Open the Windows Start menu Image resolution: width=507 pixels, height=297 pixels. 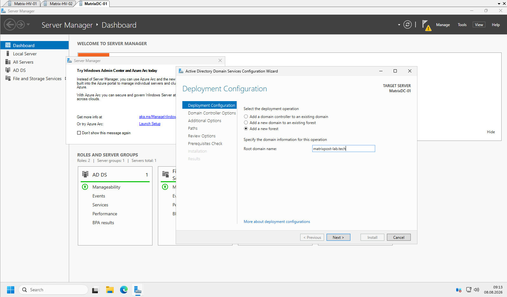coord(10,290)
